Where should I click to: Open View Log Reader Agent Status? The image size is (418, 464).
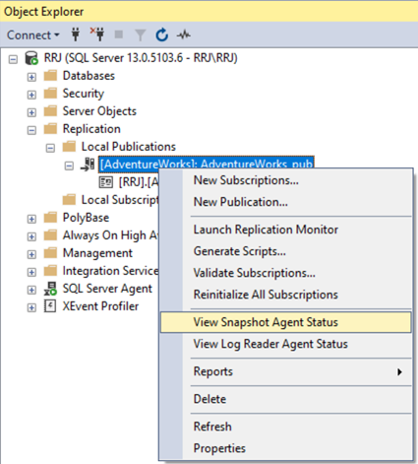[285, 344]
